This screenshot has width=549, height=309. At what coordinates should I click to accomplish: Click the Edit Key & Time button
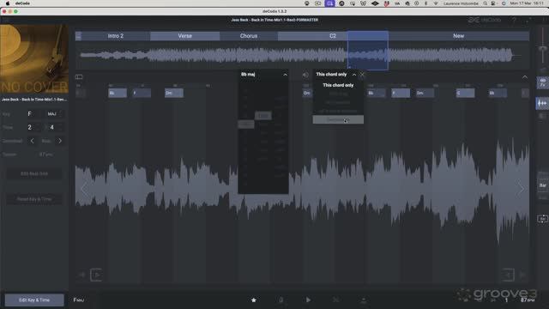34,300
